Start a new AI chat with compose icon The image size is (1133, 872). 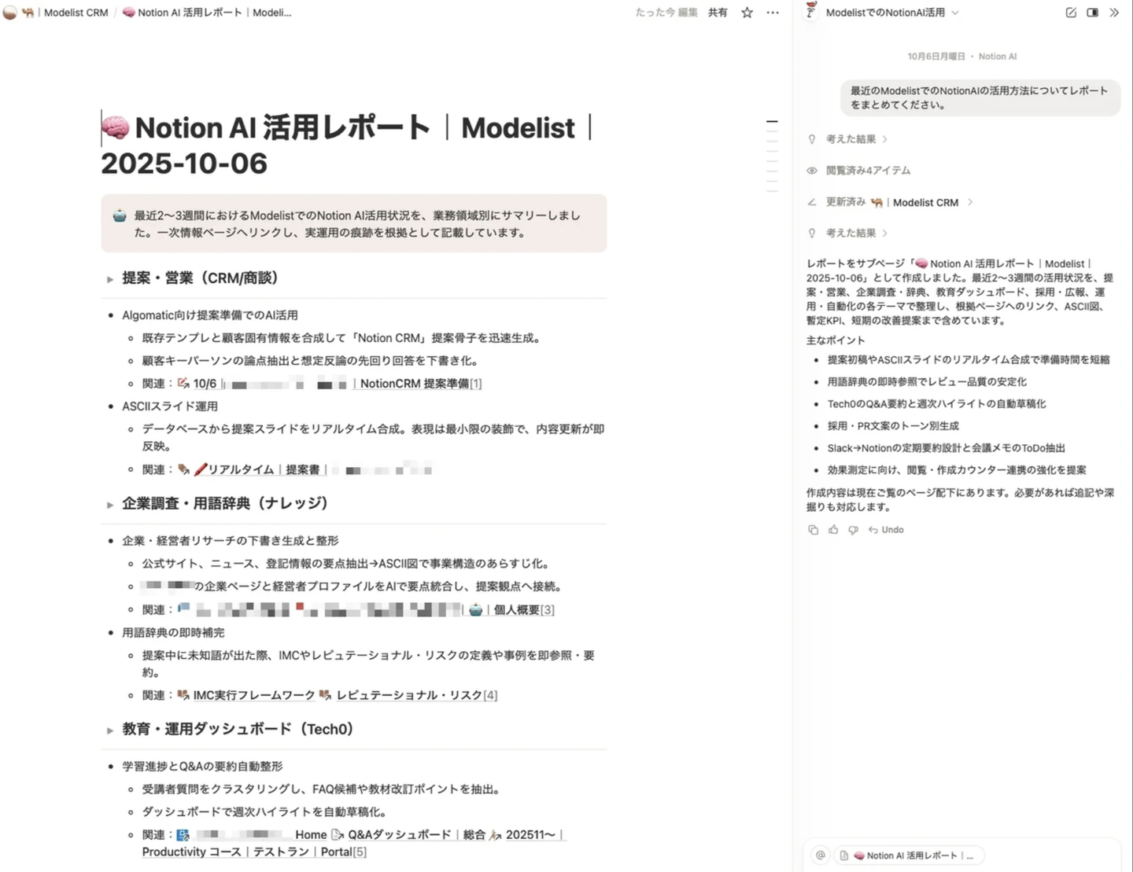point(1071,13)
